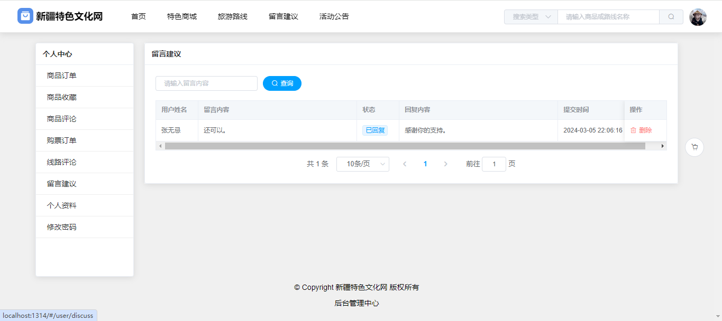Image resolution: width=722 pixels, height=321 pixels.
Task: Click the 前往 page number input box
Action: pos(494,164)
